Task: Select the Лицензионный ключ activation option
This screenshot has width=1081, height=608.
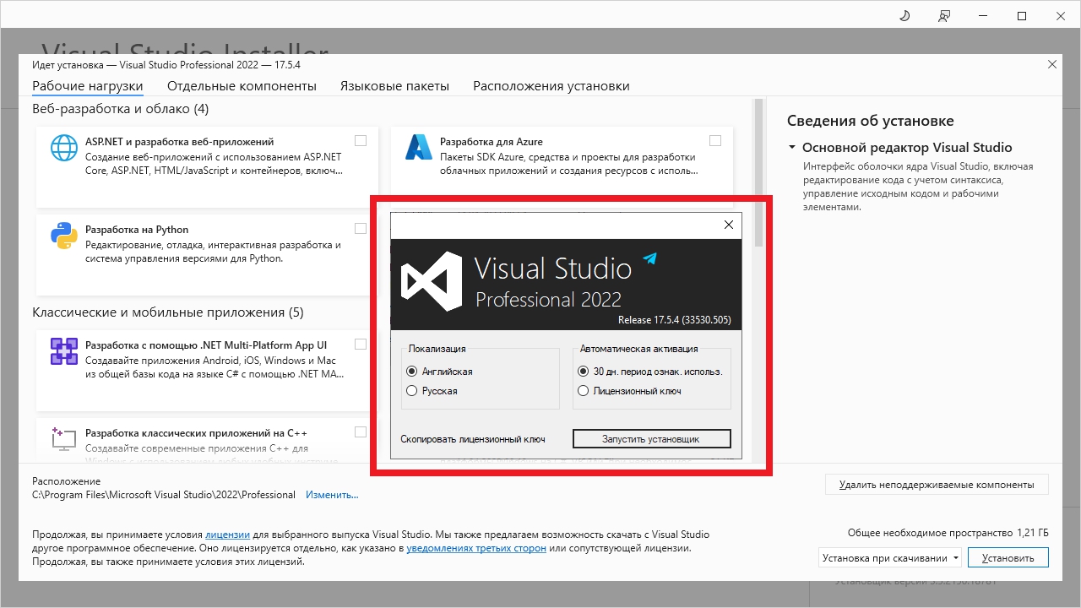Action: [584, 391]
